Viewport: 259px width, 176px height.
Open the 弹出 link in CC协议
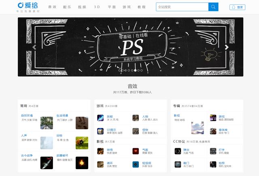[x=186, y=150]
